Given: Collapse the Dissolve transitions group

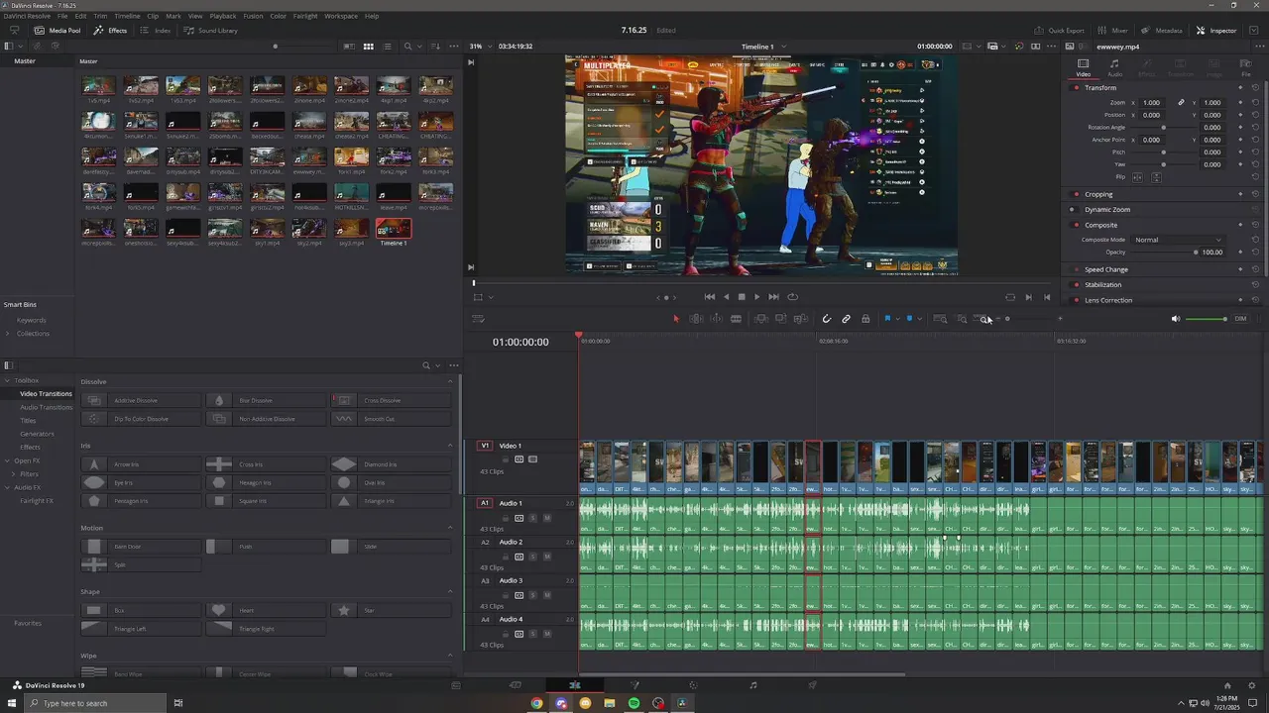Looking at the screenshot, I should coord(450,382).
